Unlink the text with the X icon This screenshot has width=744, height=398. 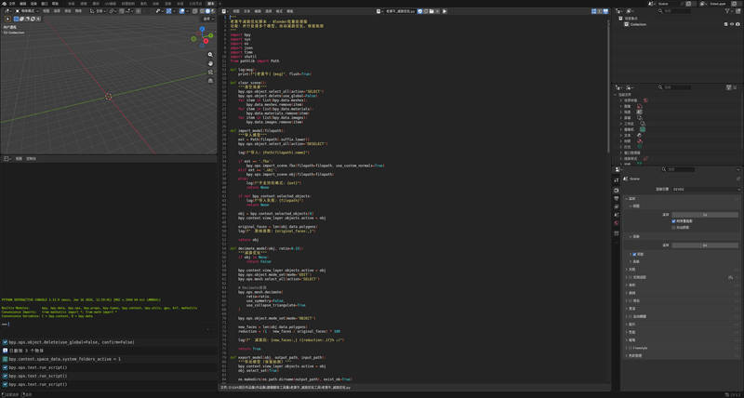437,11
